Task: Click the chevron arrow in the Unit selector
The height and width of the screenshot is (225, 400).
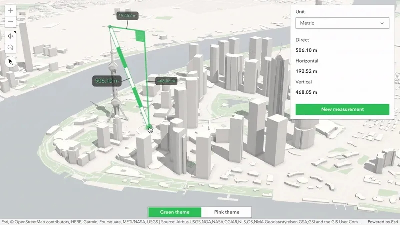Action: click(382, 23)
